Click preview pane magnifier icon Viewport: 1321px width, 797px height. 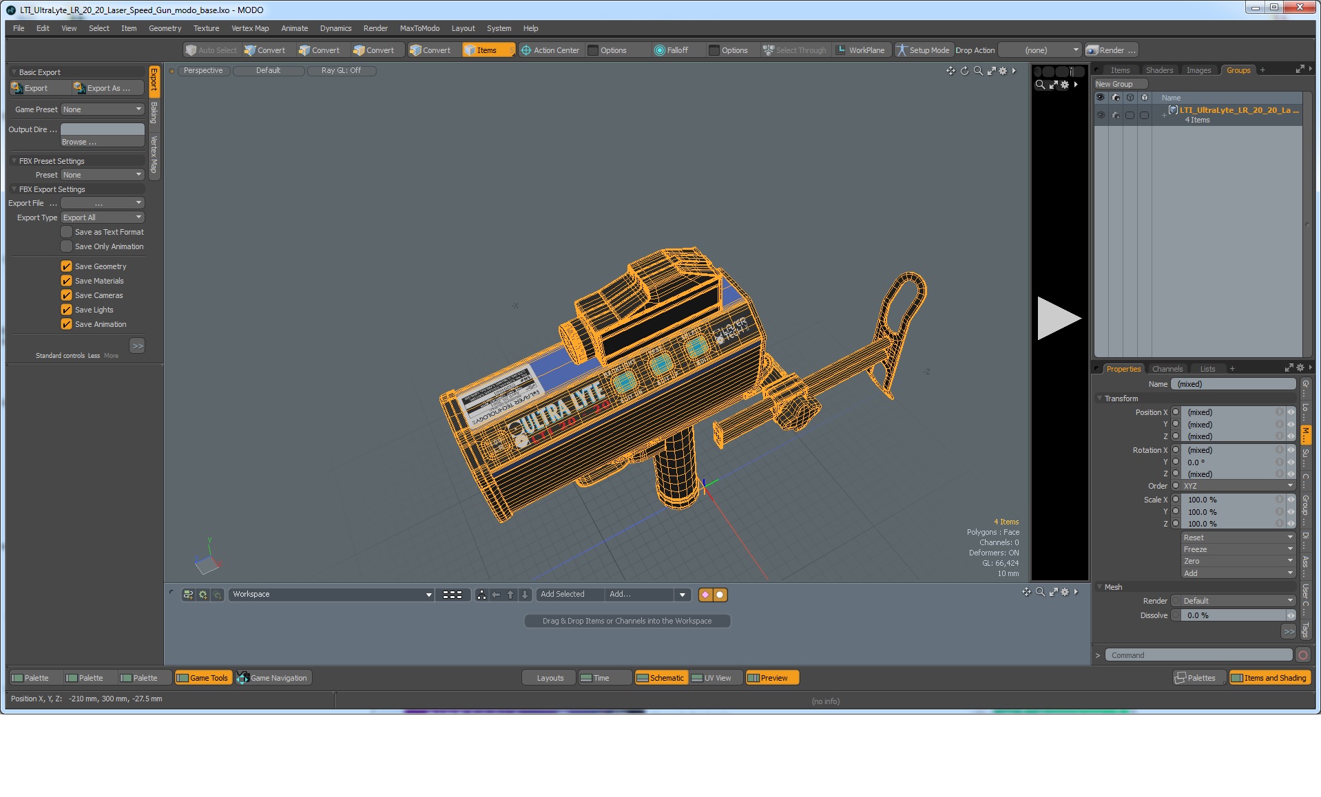click(1040, 85)
